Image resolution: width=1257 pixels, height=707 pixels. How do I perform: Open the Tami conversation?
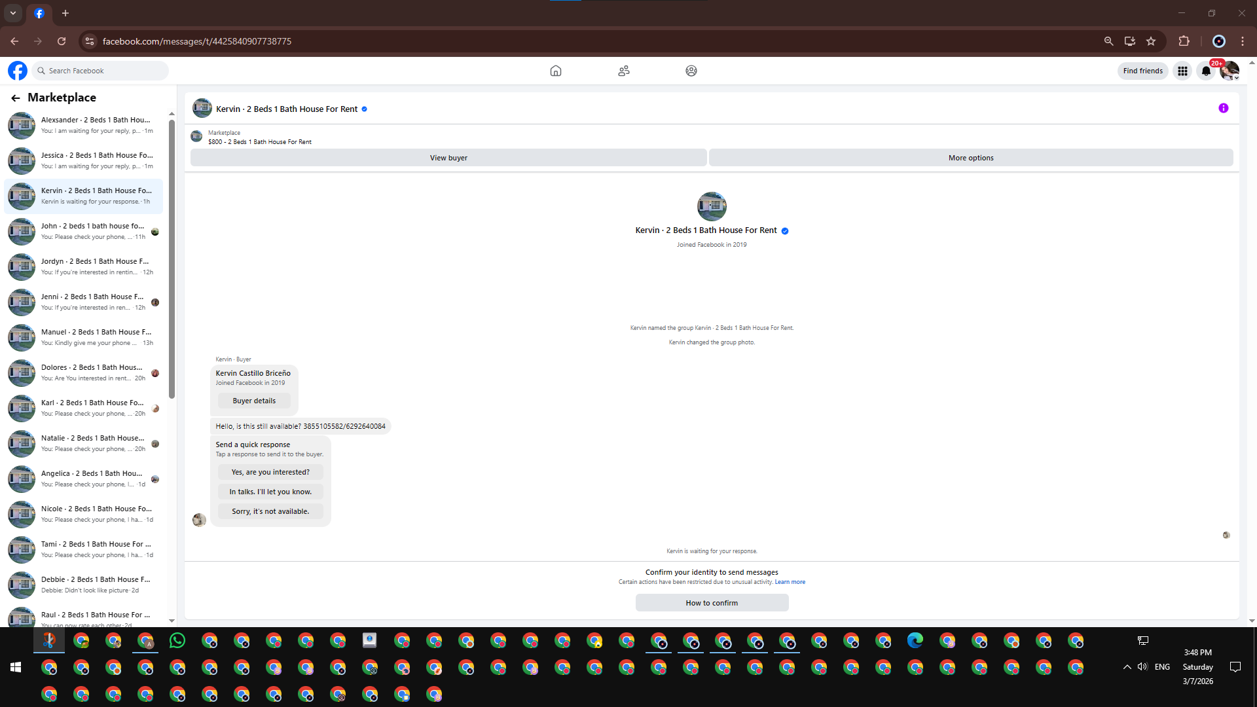(x=84, y=549)
